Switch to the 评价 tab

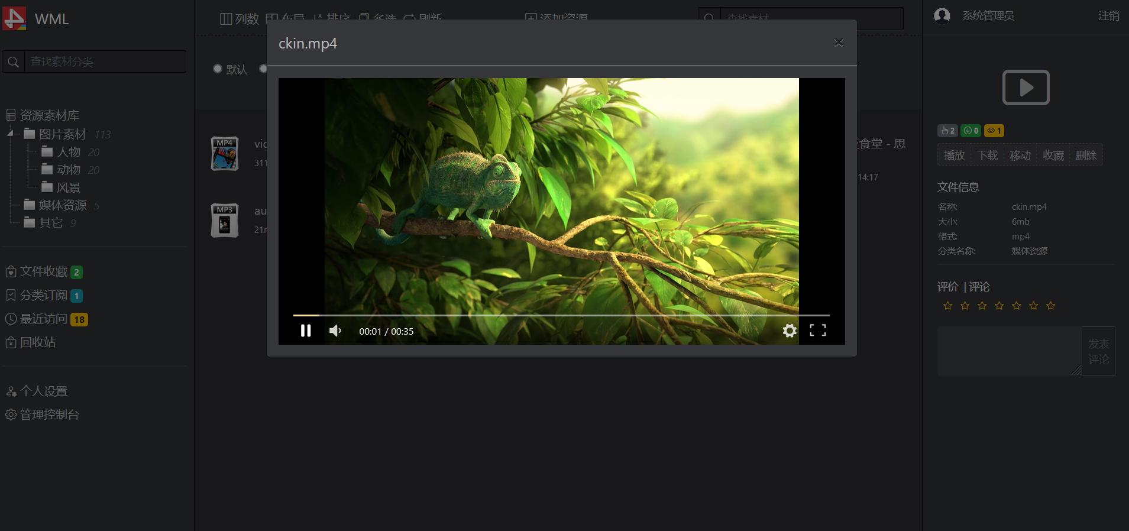click(x=947, y=287)
